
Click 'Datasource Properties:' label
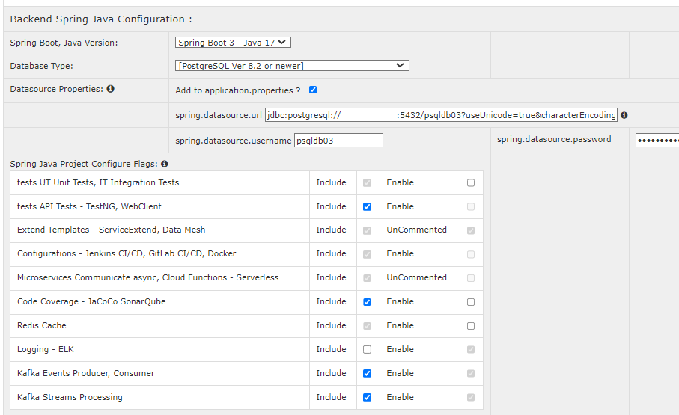coord(57,89)
